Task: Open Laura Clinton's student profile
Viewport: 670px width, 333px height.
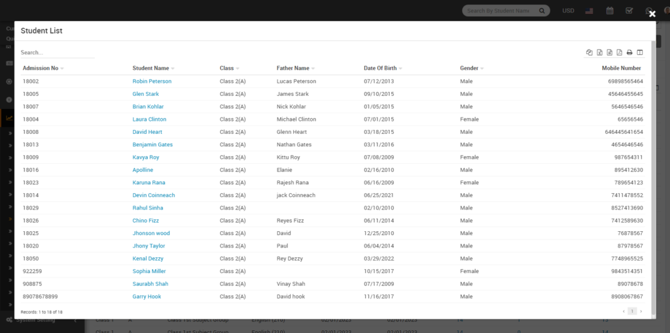Action: [149, 119]
